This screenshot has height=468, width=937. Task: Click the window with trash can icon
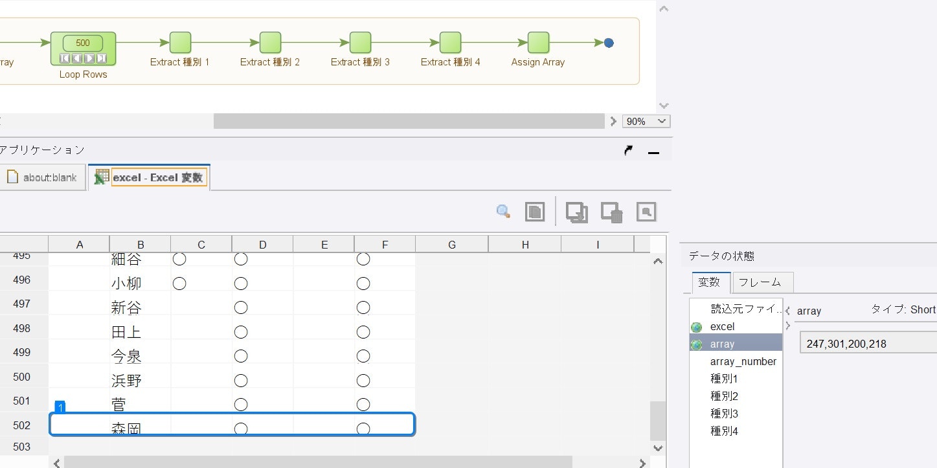pos(612,212)
